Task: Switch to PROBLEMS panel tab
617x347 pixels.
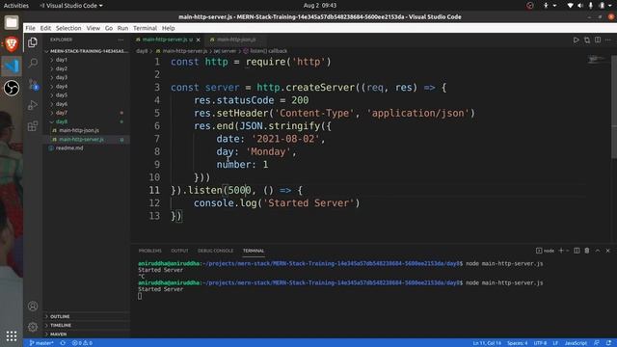Action: tap(150, 251)
